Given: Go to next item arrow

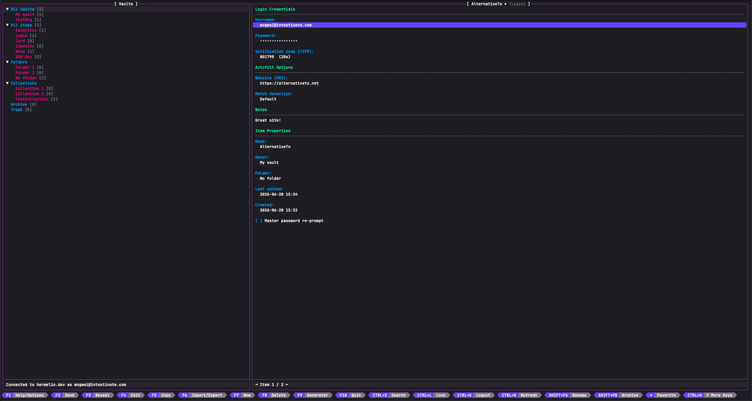Looking at the screenshot, I should pos(287,385).
